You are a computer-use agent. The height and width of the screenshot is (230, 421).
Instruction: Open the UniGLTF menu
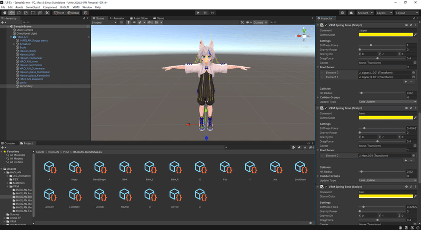click(64, 7)
